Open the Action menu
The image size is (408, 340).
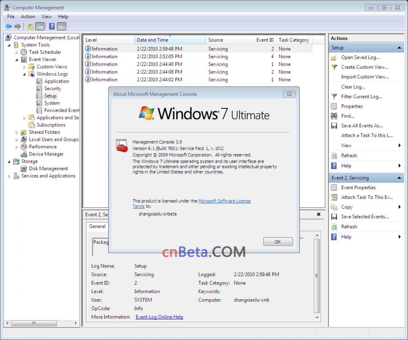[28, 17]
